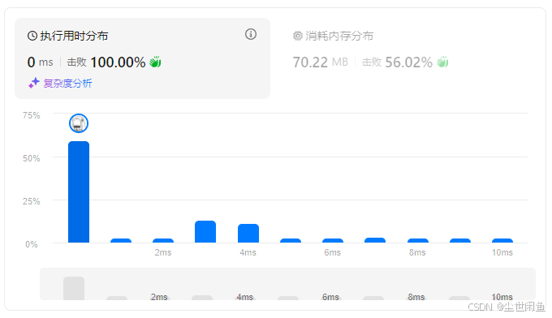The image size is (552, 318).
Task: Click the chip icon beside 消耗内存分布
Action: pos(298,36)
